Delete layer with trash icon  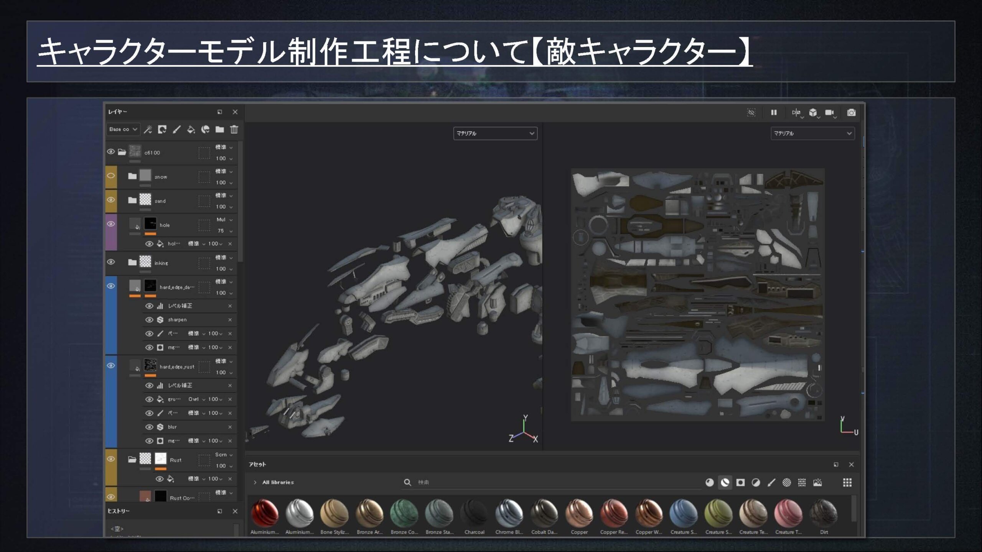coord(234,130)
